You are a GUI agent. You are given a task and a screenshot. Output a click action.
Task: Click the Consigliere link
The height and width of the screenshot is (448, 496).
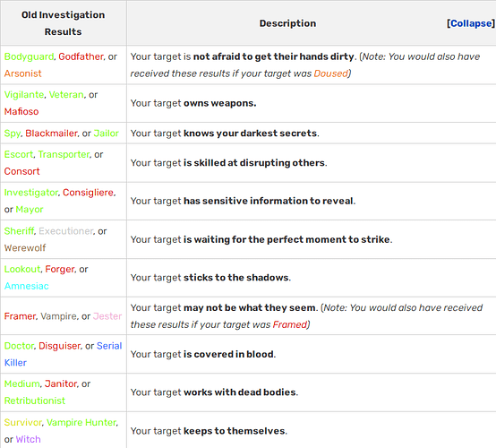point(89,193)
